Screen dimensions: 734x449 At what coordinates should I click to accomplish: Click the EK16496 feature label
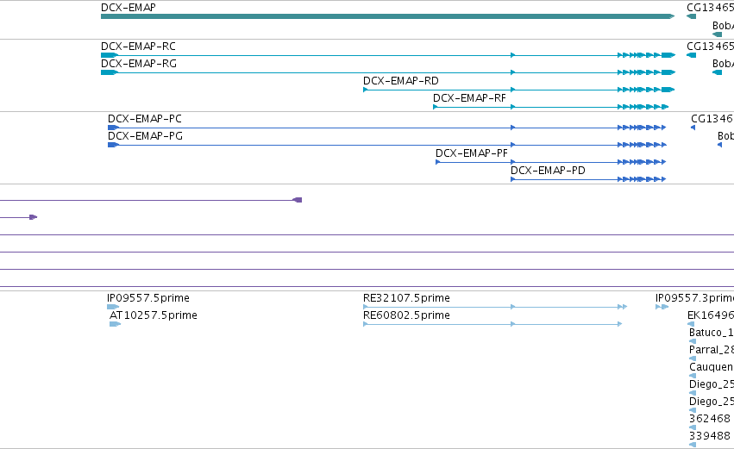[711, 315]
